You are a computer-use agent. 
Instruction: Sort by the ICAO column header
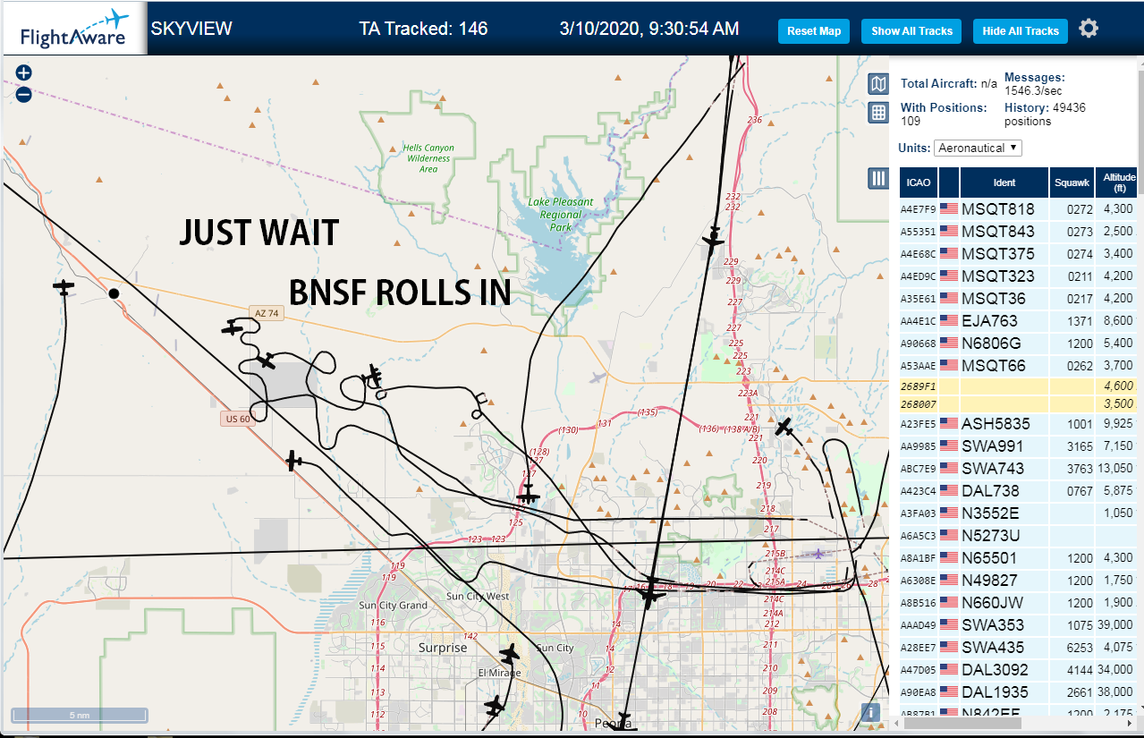click(919, 182)
